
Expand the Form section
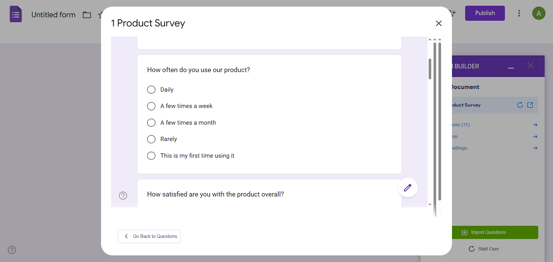(x=534, y=136)
